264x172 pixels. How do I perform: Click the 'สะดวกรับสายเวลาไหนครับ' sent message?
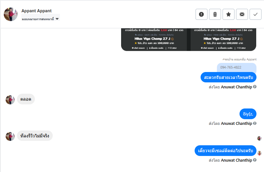tap(228, 77)
